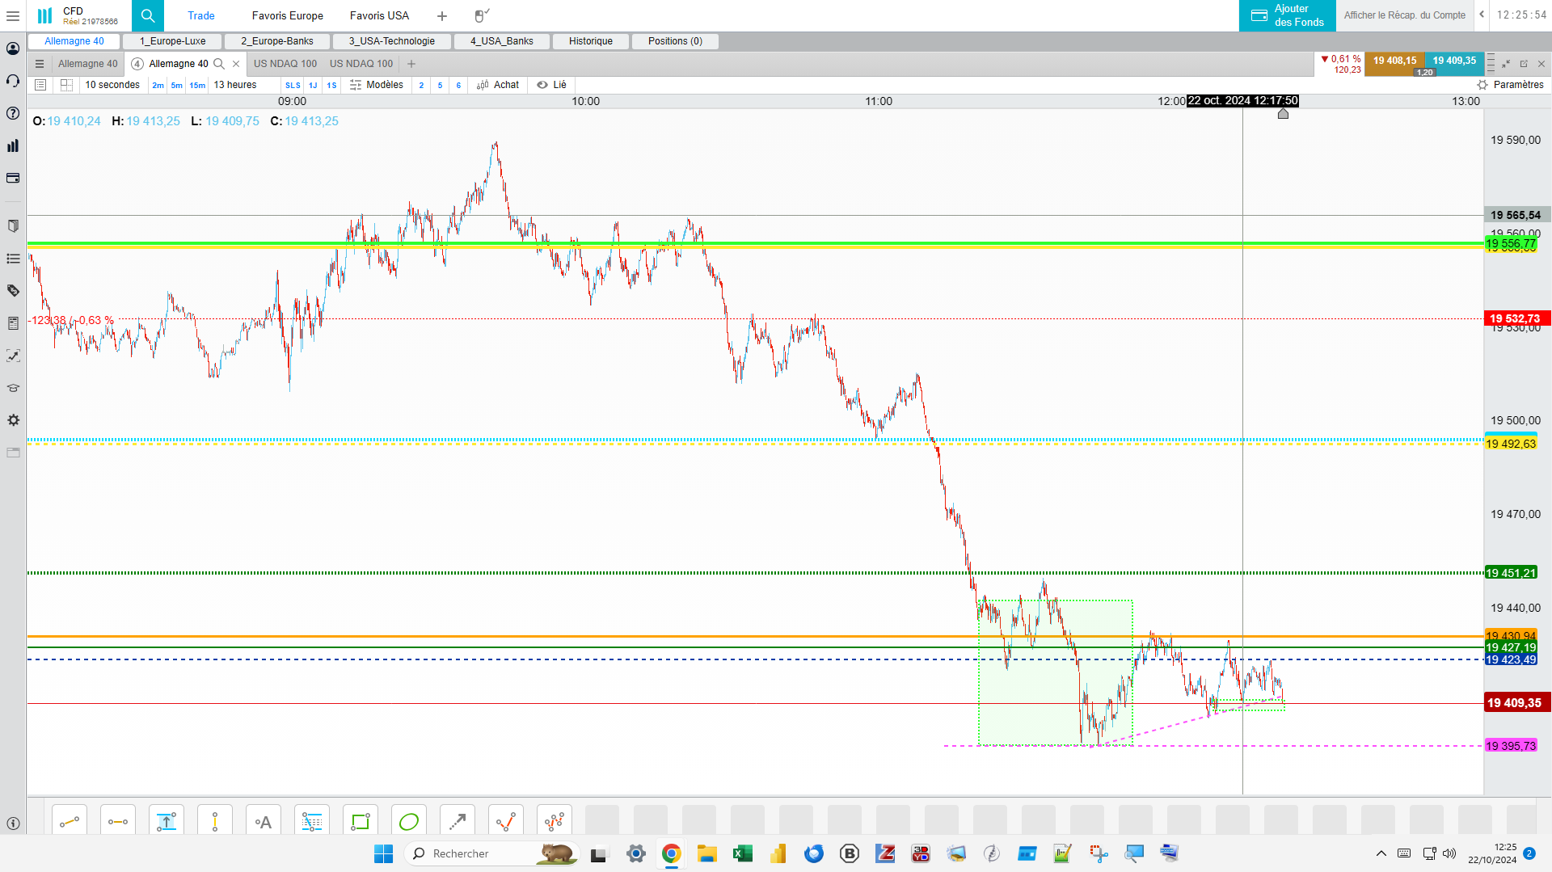
Task: Click Afficher le Récap. du Compte
Action: pos(1405,15)
